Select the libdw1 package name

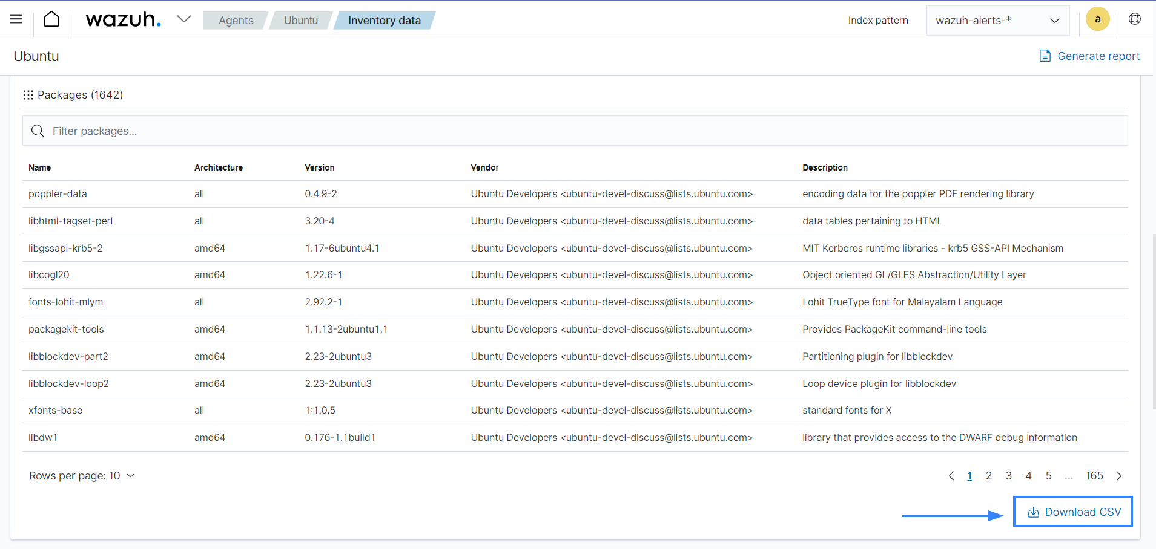tap(43, 438)
